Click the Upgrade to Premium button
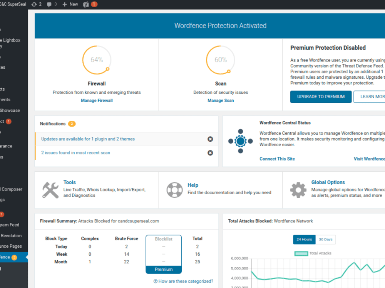The image size is (385, 288). (x=321, y=97)
